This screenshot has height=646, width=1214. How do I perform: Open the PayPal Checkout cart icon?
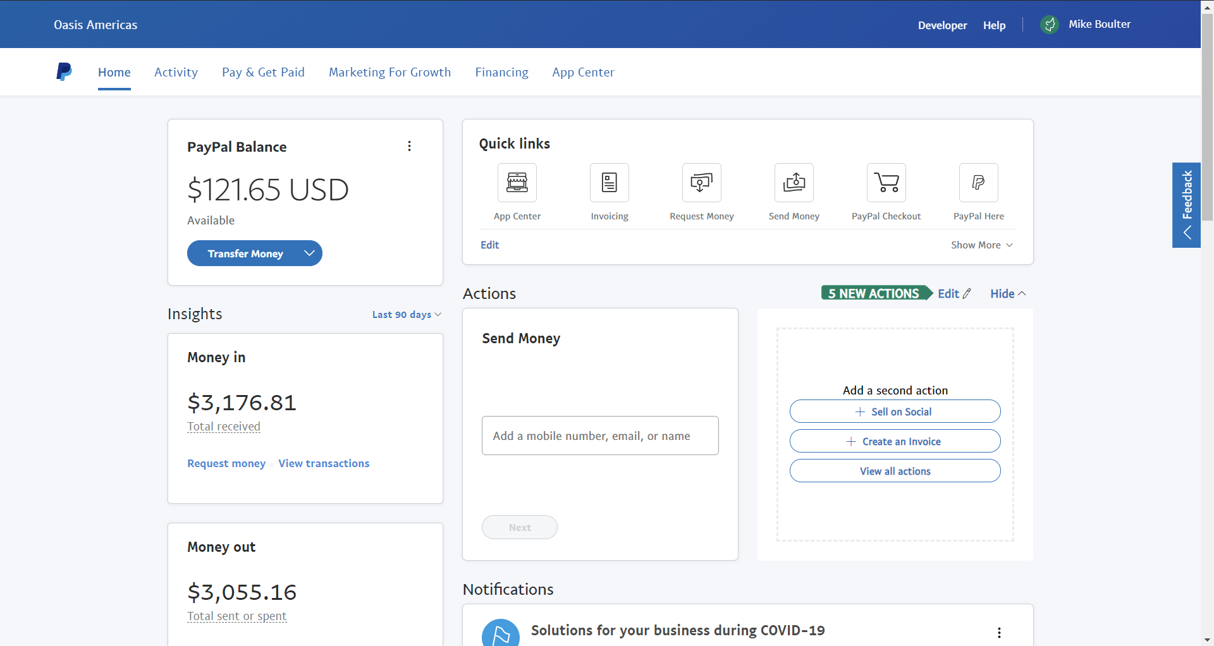point(886,183)
